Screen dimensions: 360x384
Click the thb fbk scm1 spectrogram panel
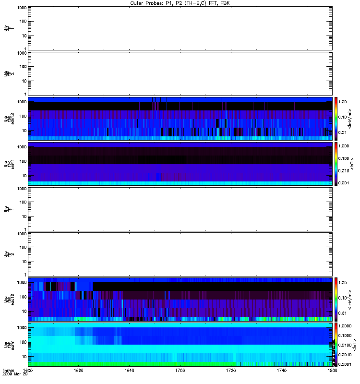click(180, 164)
